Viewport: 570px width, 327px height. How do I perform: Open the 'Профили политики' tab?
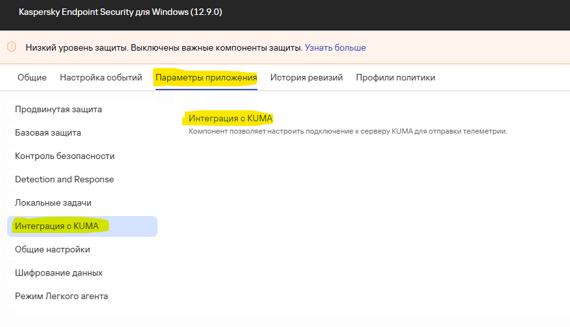tap(396, 77)
